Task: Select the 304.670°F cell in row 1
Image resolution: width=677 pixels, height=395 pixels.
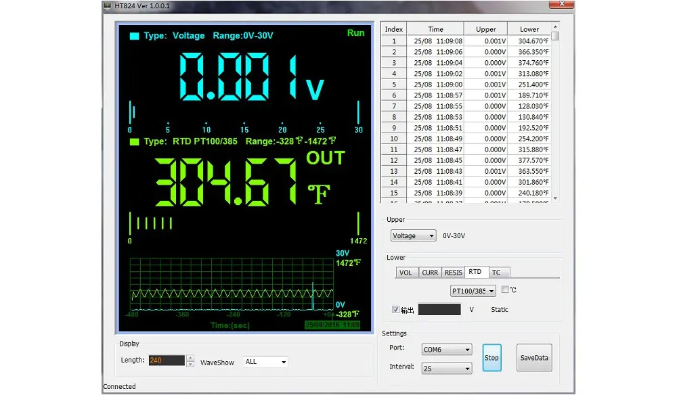Action: (529, 41)
